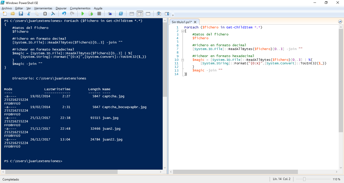Show the script pane on top layout icon
Screen dimensions: 344x183
pos(132,14)
